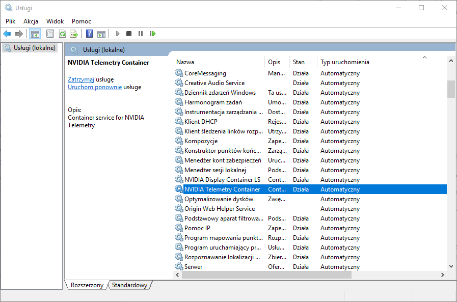Select Konstruktor punktów końc... service
Image resolution: width=457 pixels, height=302 pixels.
point(311,151)
